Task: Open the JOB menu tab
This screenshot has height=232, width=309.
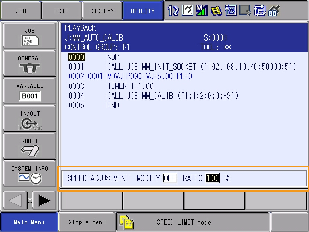Action: click(x=21, y=11)
